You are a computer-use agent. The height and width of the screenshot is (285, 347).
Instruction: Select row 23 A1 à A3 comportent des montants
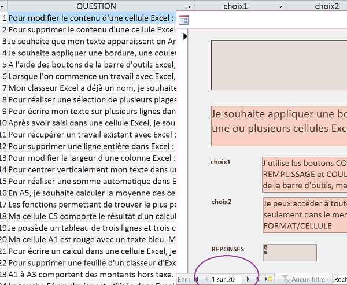click(91, 275)
